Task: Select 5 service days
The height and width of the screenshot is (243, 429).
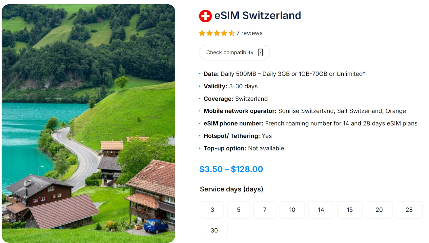Action: pos(238,210)
